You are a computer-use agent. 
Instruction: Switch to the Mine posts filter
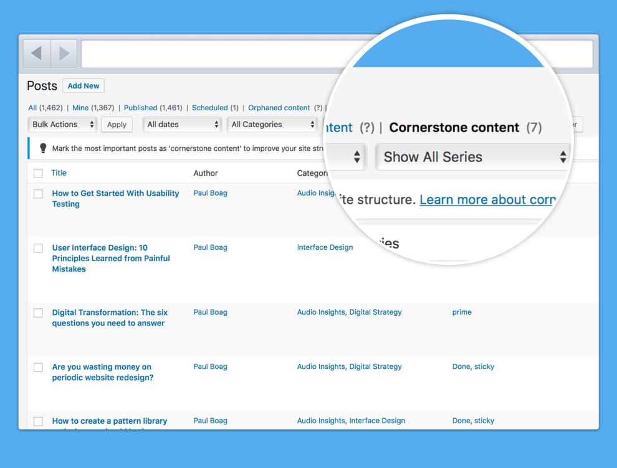coord(80,108)
